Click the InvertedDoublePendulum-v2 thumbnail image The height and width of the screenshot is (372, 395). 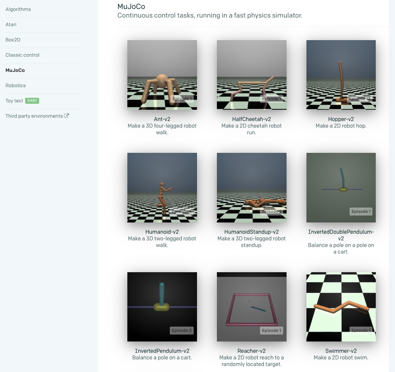click(341, 188)
